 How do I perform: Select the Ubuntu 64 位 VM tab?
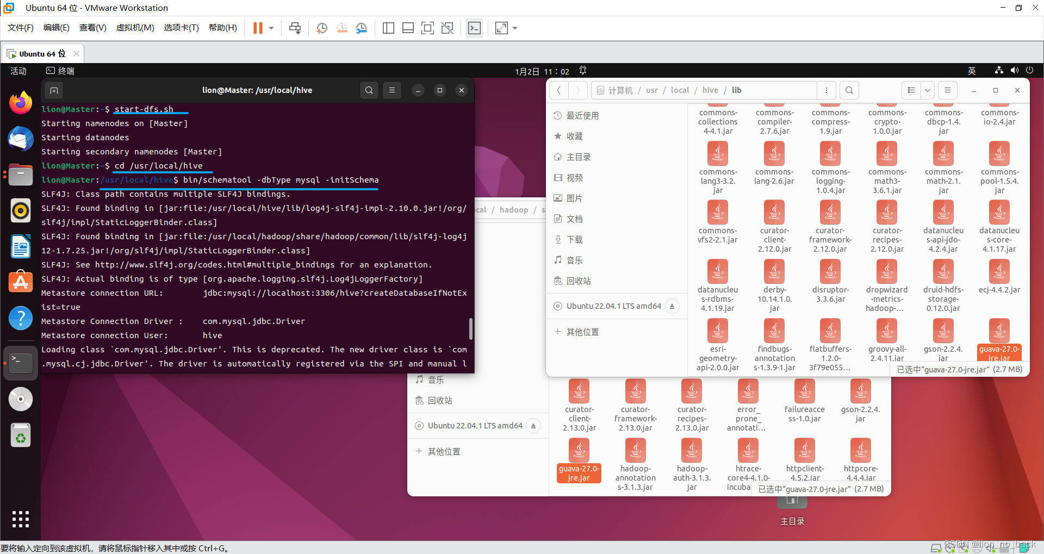pos(42,54)
